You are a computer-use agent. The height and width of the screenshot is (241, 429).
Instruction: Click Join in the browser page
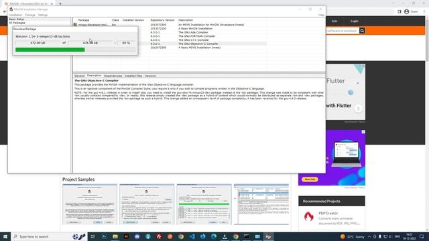[334, 21]
